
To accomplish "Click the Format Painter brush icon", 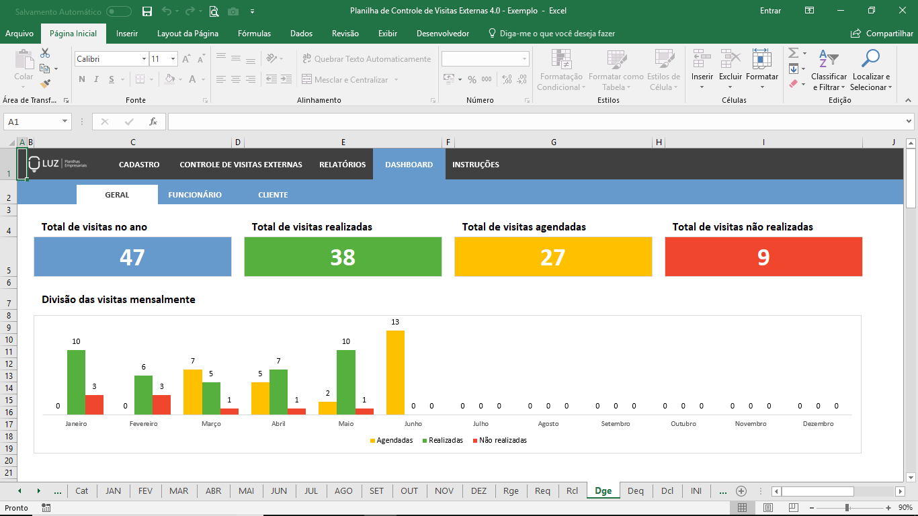I will pos(45,84).
